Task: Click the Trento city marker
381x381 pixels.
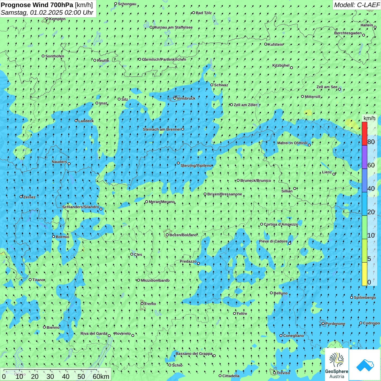Action: (142, 304)
